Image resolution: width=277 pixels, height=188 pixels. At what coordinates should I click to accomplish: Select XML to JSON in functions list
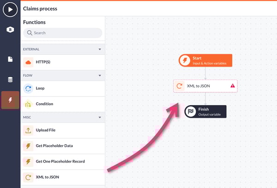[x=48, y=177]
